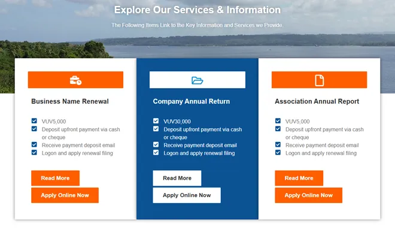Viewport: 395px width, 230px height.
Task: Click the Explore Our Services & Information title
Action: 197,10
